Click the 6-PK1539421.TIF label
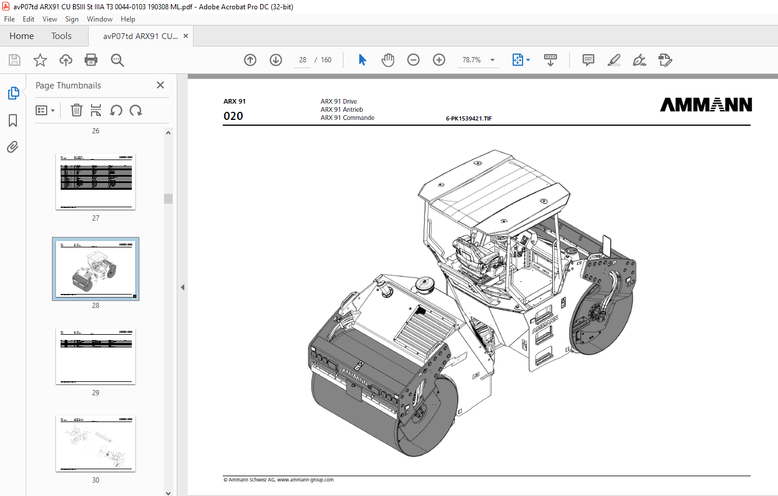Viewport: 778px width, 496px height. (x=468, y=118)
